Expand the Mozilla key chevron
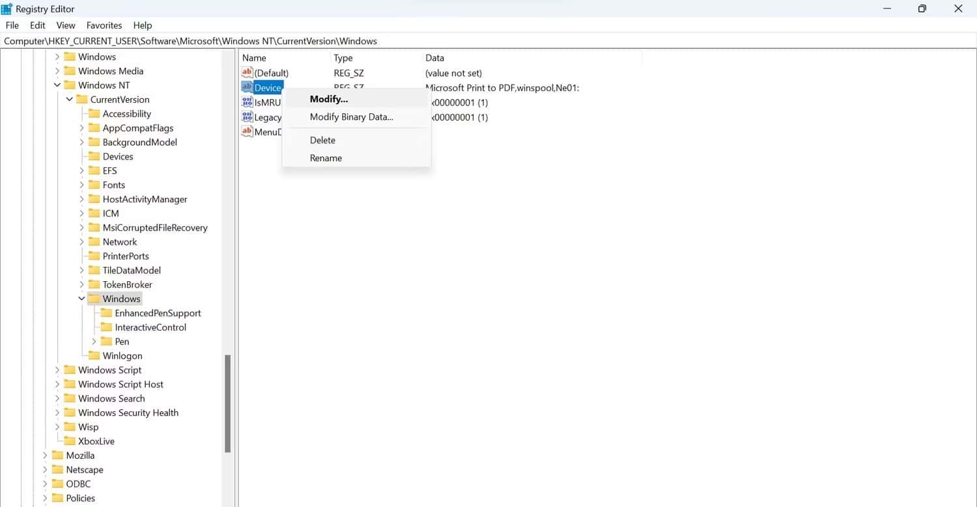 pos(45,456)
